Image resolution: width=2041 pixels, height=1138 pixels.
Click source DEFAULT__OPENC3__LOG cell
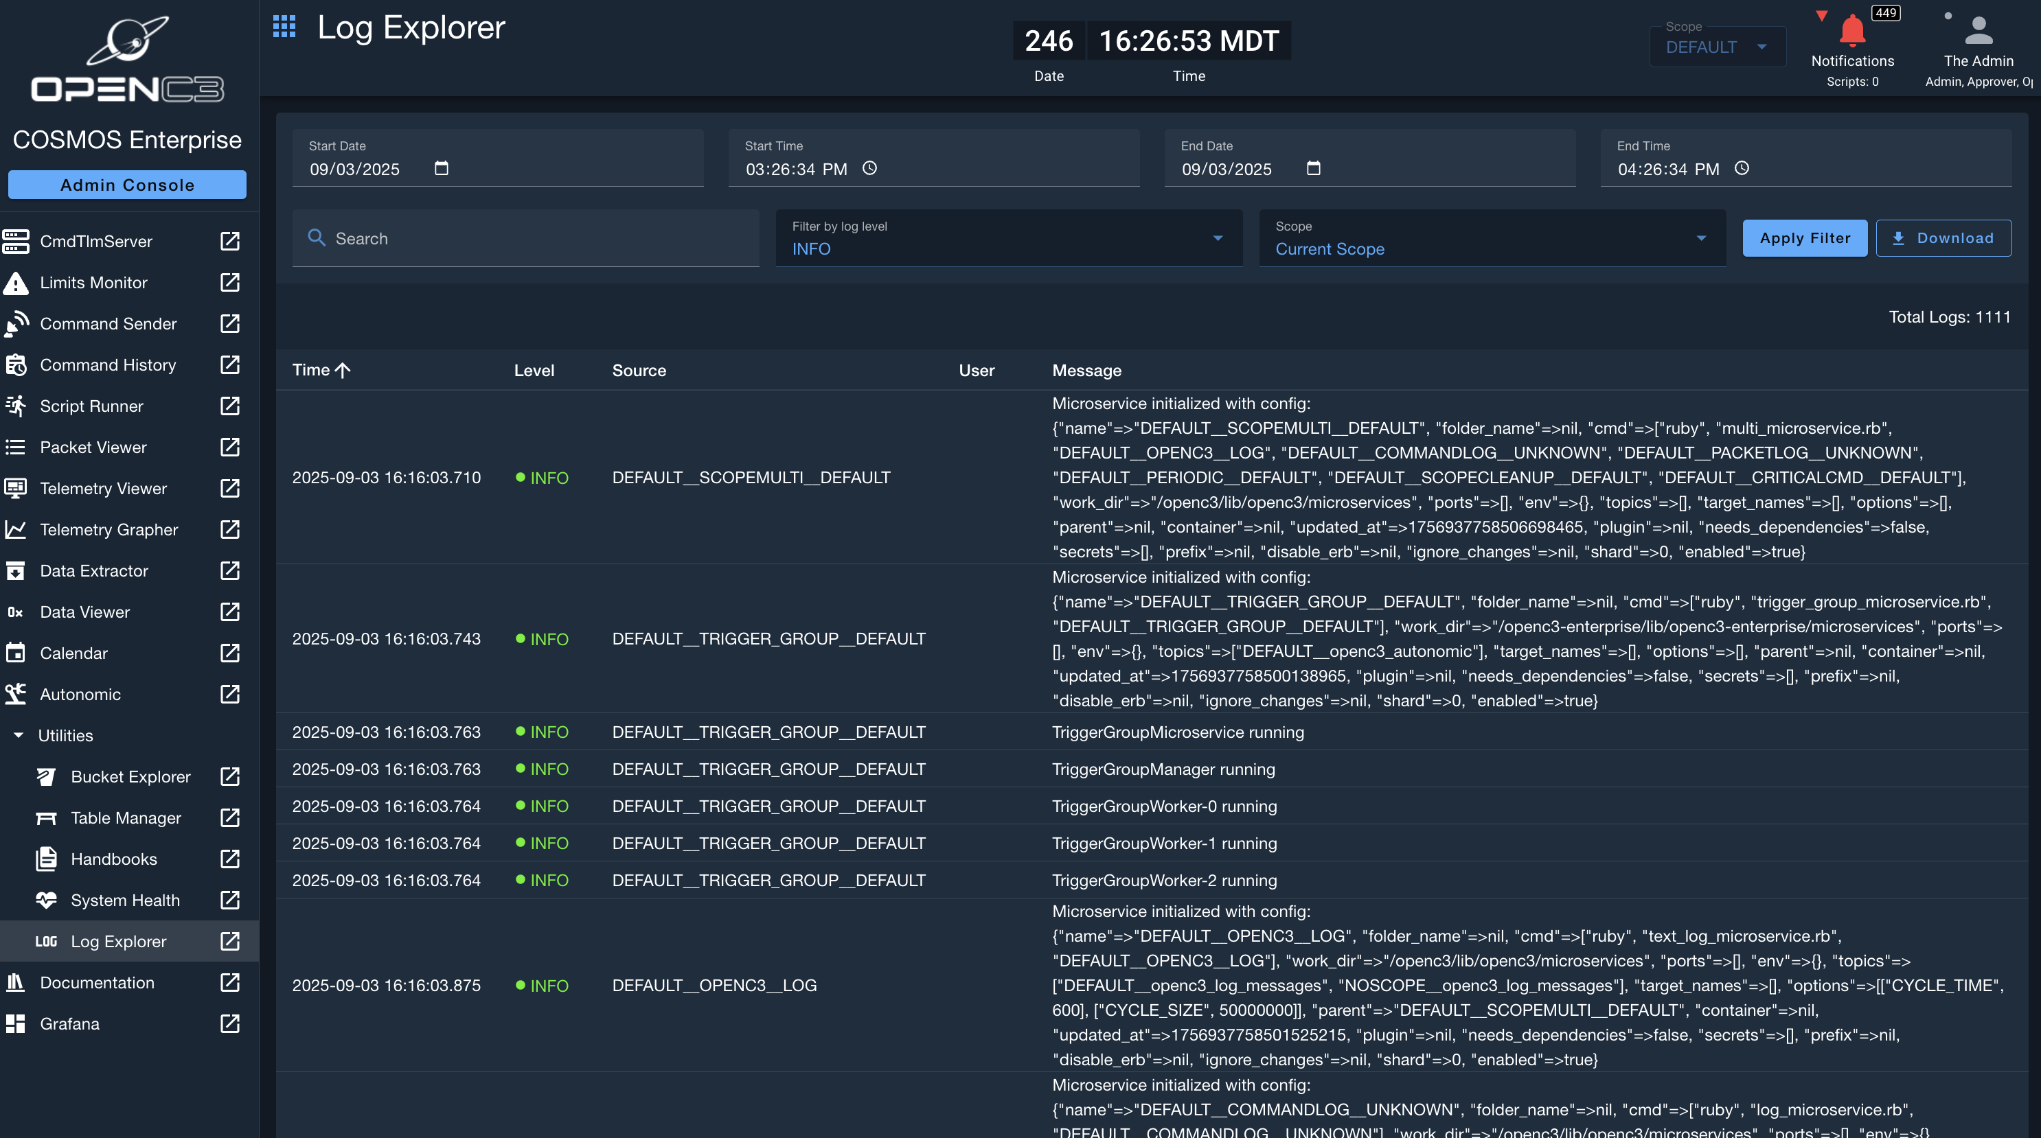pos(714,986)
